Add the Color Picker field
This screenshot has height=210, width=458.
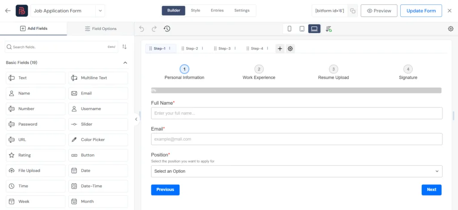tap(98, 140)
